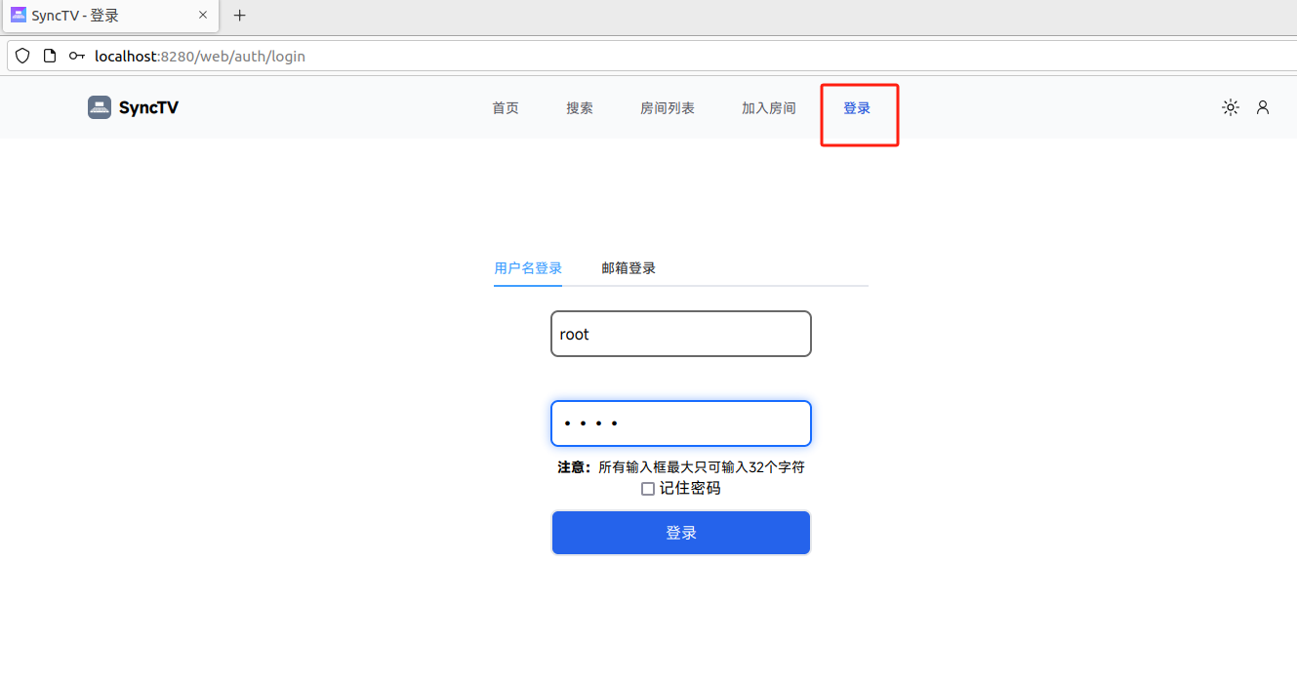Click the blue 登录 submit button

tap(681, 533)
